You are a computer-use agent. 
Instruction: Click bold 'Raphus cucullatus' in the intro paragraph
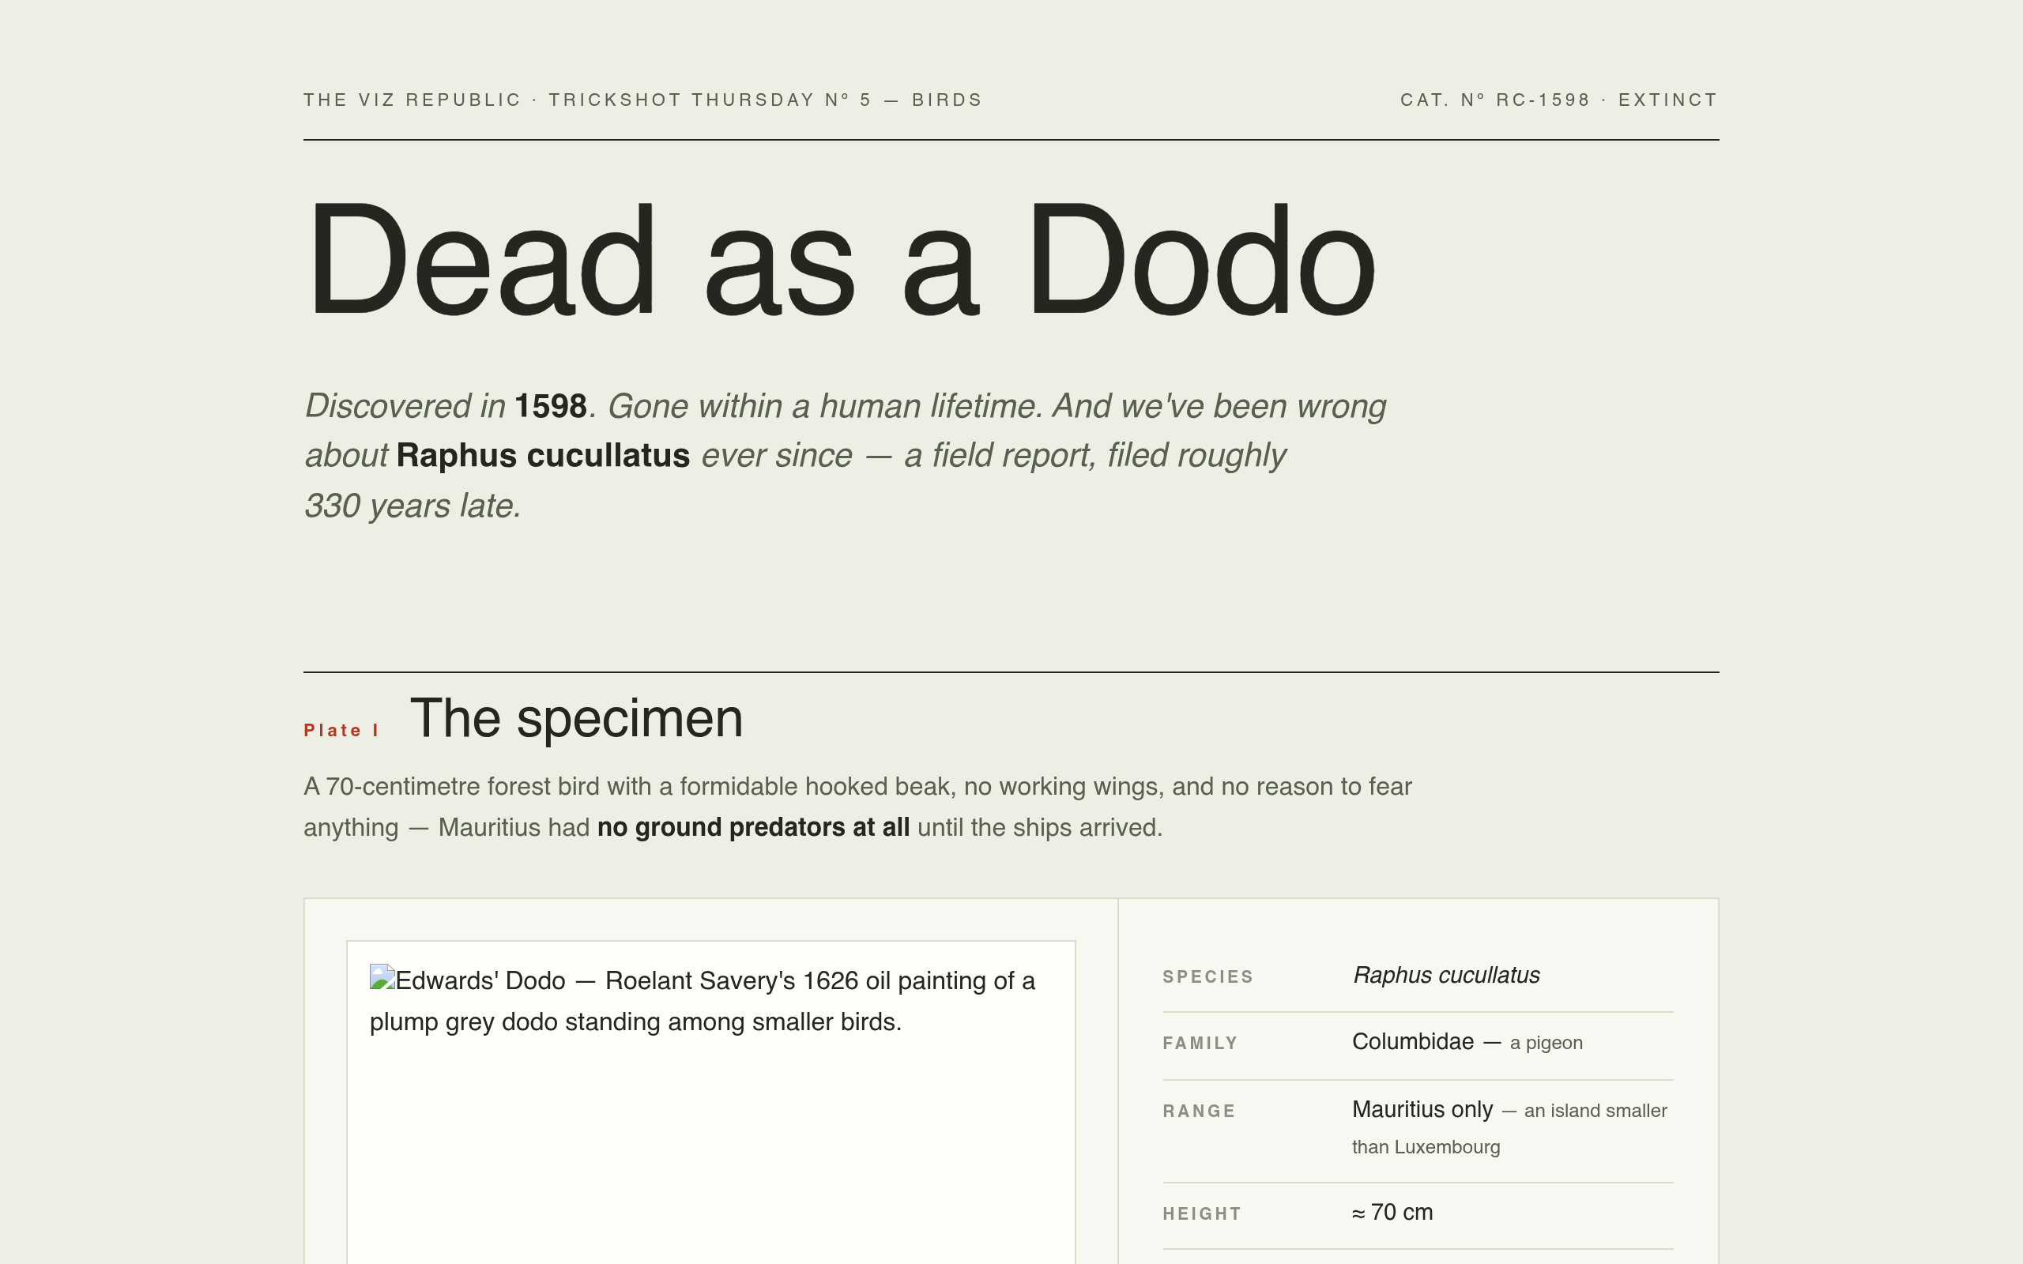[543, 456]
